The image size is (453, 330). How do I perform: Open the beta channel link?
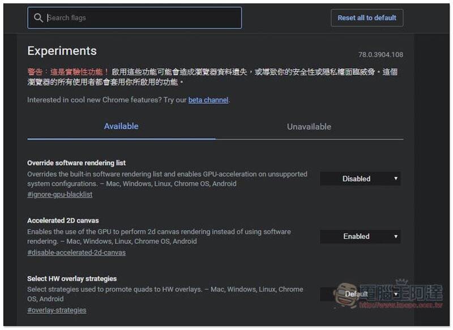208,100
